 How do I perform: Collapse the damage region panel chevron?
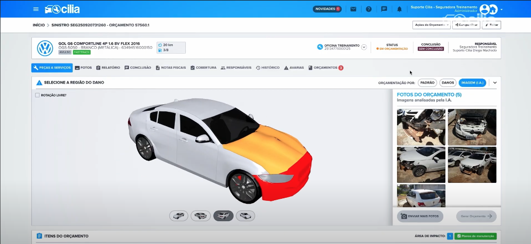pos(495,82)
